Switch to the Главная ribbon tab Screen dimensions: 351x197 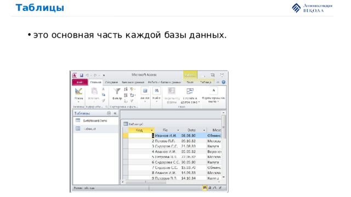coord(95,82)
